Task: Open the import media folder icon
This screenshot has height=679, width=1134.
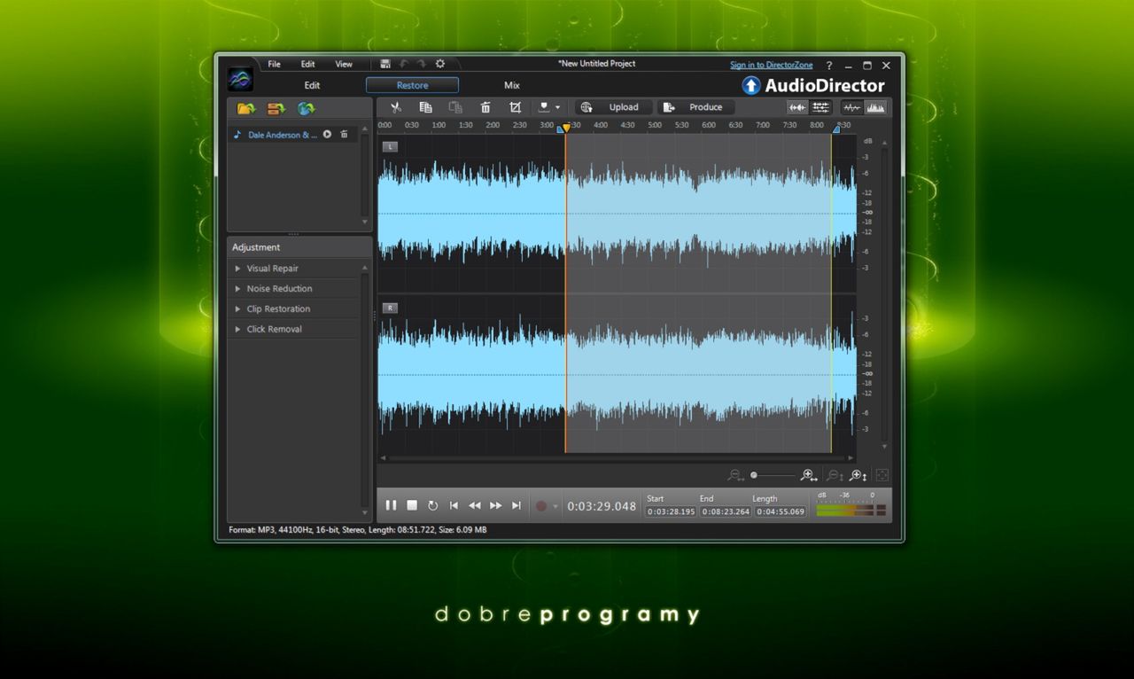Action: click(245, 108)
